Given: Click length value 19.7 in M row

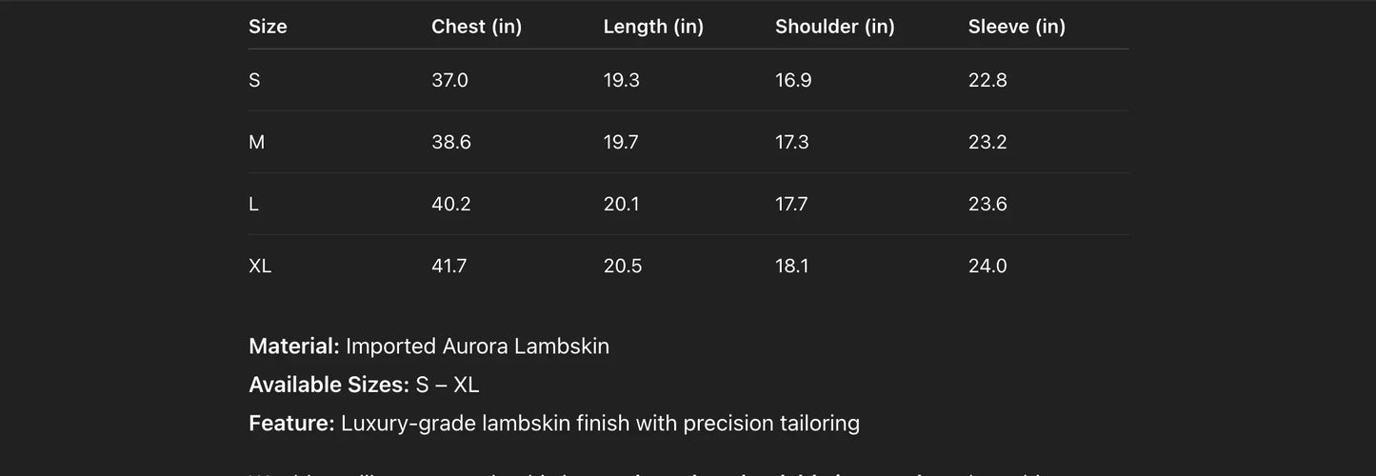Looking at the screenshot, I should tap(621, 142).
